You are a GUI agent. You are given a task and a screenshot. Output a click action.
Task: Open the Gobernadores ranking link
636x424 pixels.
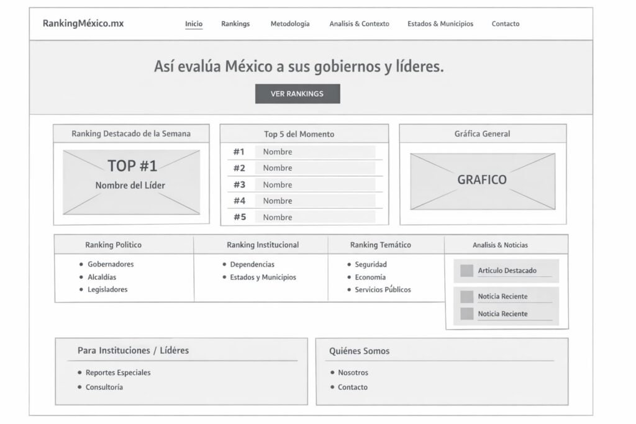click(x=111, y=264)
